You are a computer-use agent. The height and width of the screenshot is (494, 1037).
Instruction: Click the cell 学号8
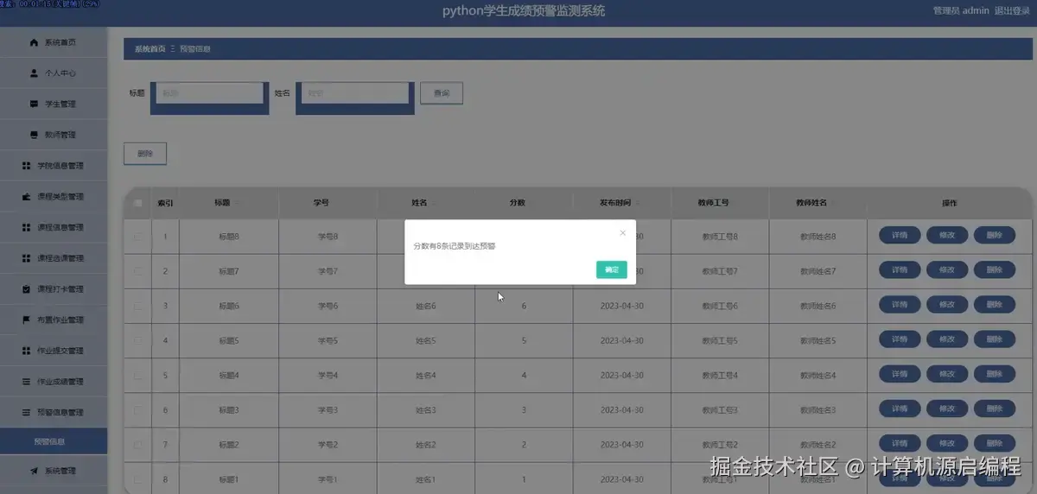[328, 236]
